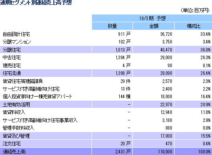Viewport: 212px width, 155px height.
Task: Select the 管理手数料収入 row label
Action: pyautogui.click(x=18, y=128)
